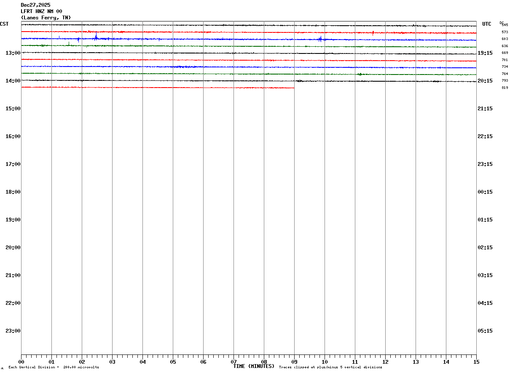
Task: Click the minute 00 axis label
Action: coord(21,362)
